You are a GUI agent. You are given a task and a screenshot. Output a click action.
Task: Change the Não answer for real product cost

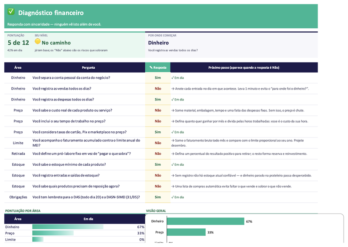pyautogui.click(x=157, y=110)
